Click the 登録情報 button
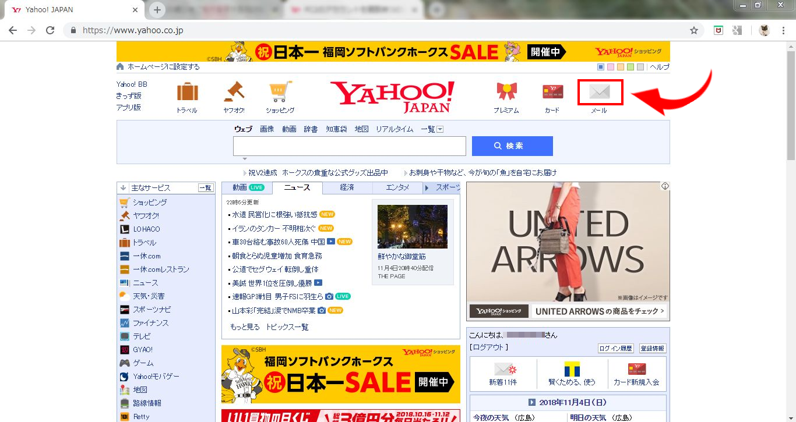 (653, 349)
